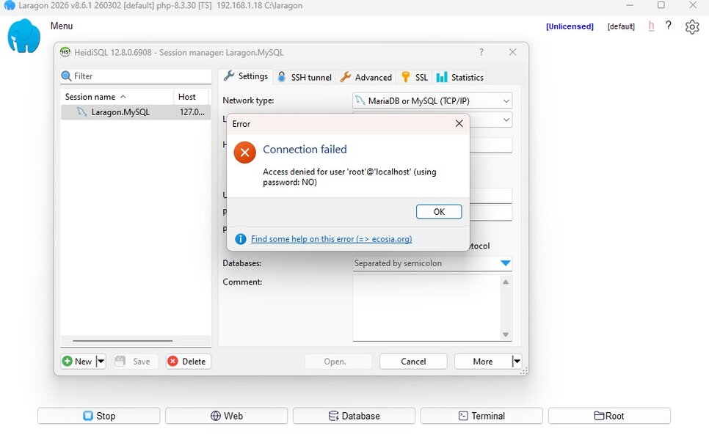This screenshot has width=709, height=440.
Task: Click the red HeidiSQL 'h' icon
Action: click(x=650, y=26)
